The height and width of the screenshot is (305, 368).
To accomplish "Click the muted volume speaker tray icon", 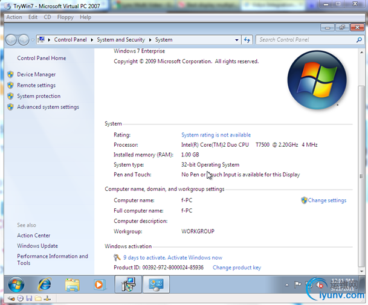I will (320, 285).
